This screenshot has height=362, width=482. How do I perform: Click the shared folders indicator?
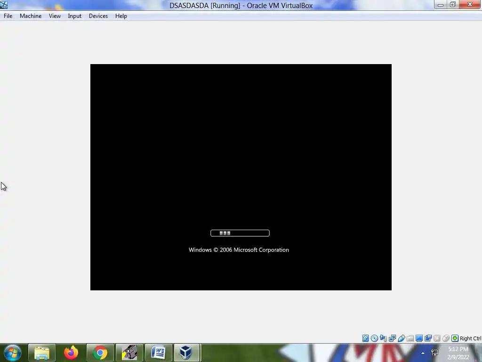tap(410, 338)
